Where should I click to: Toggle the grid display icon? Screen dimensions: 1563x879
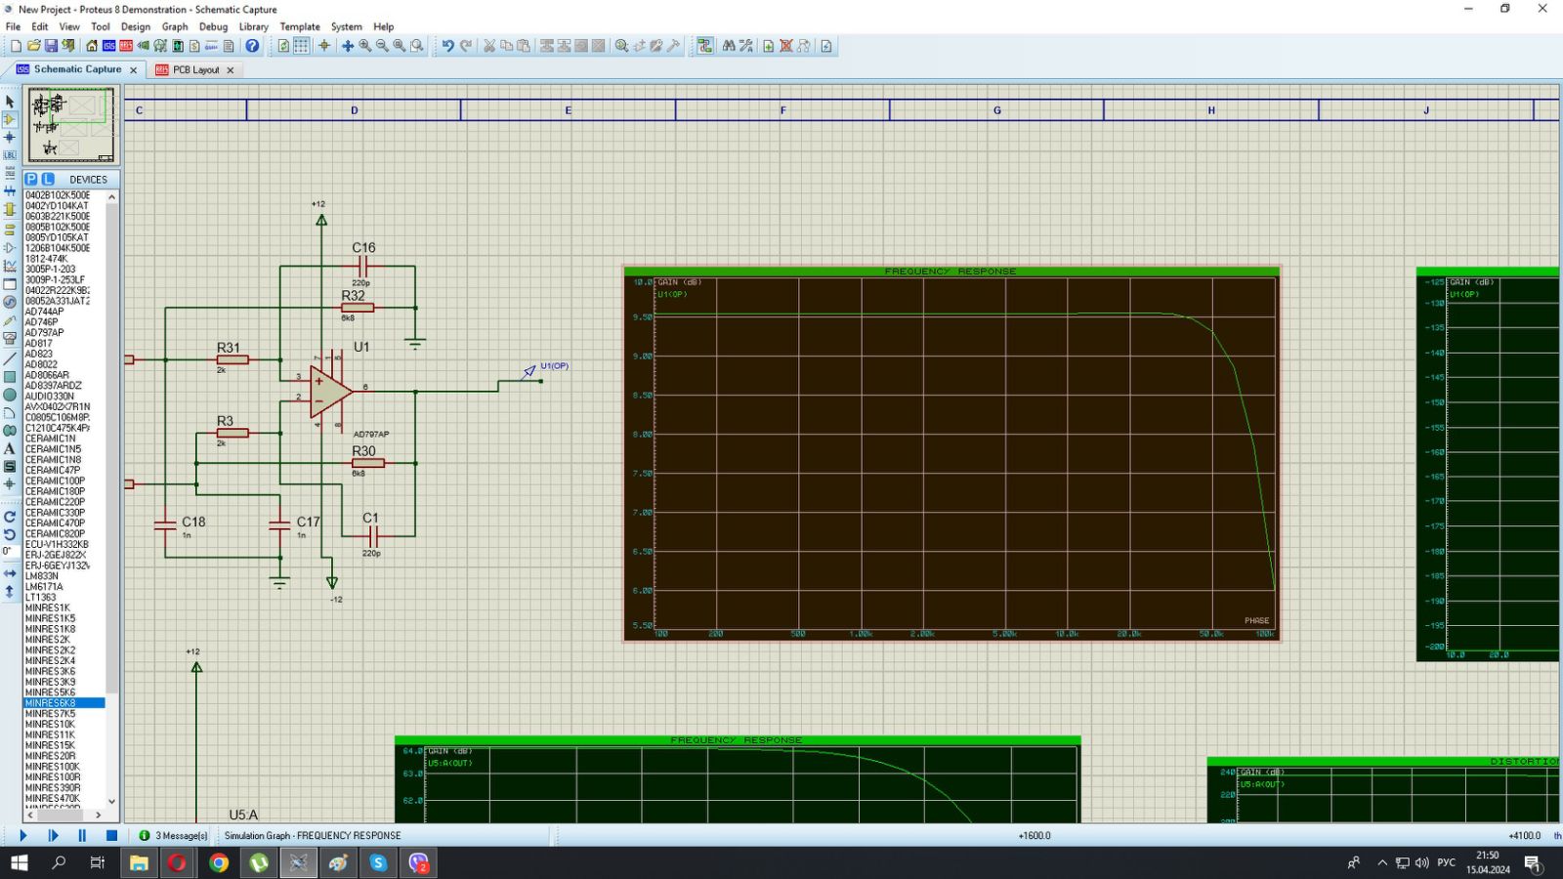tap(302, 46)
